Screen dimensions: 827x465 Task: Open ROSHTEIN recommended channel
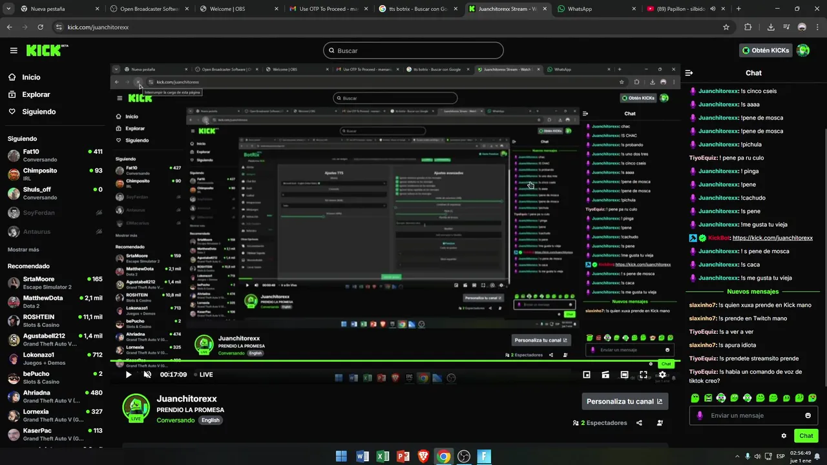pyautogui.click(x=55, y=321)
